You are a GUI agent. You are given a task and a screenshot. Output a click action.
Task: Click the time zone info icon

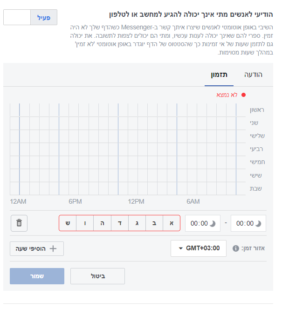point(236,248)
